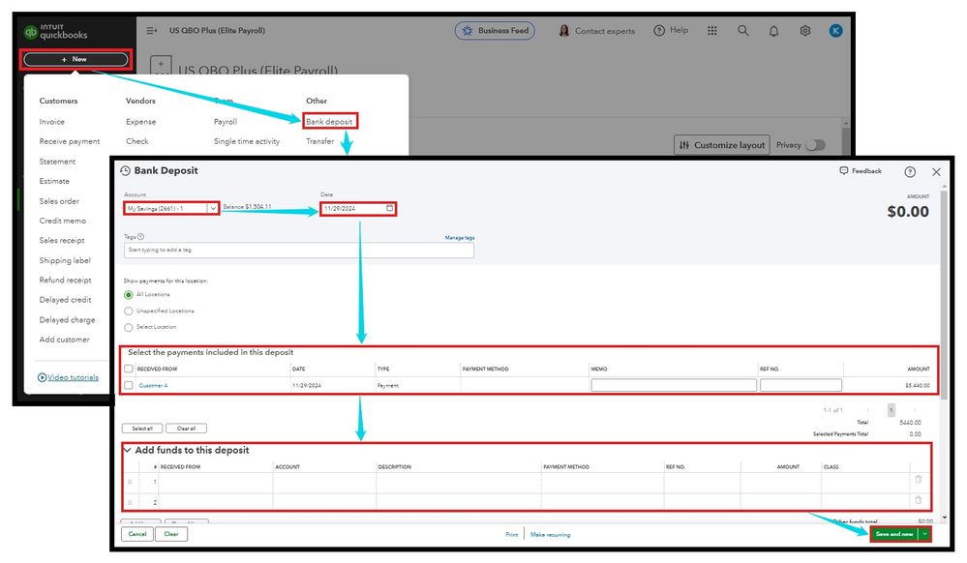Select Invoice from Customers menu
The width and height of the screenshot is (967, 563).
52,122
